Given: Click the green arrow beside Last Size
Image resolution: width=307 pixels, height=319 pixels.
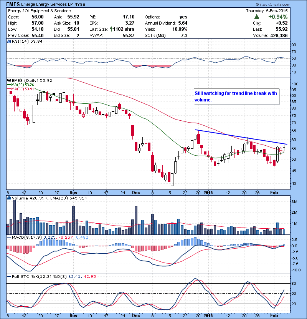Looking at the screenshot, I should point(111,29).
